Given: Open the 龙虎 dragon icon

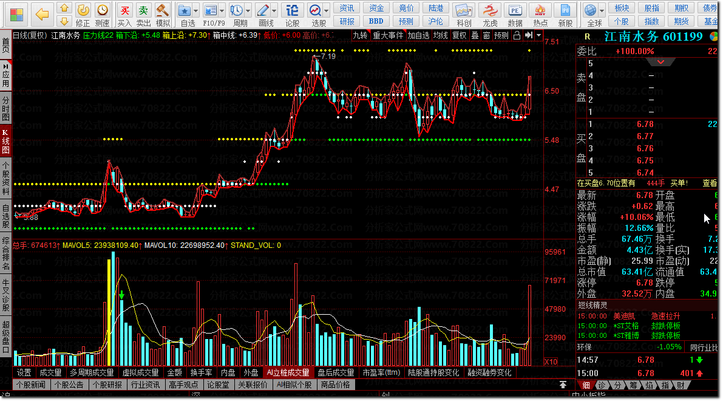Looking at the screenshot, I should click(490, 10).
